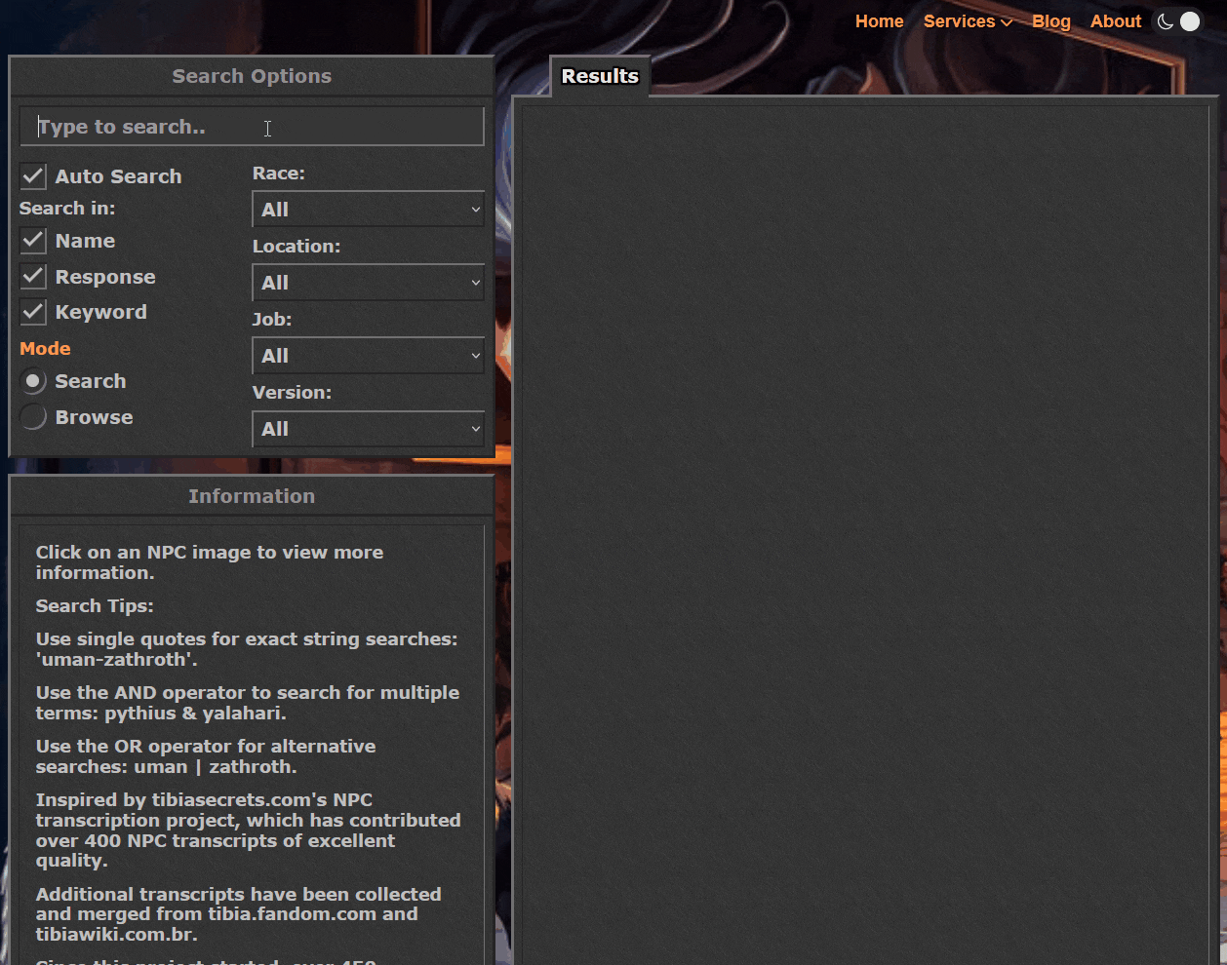Open the Blog link

(1050, 21)
